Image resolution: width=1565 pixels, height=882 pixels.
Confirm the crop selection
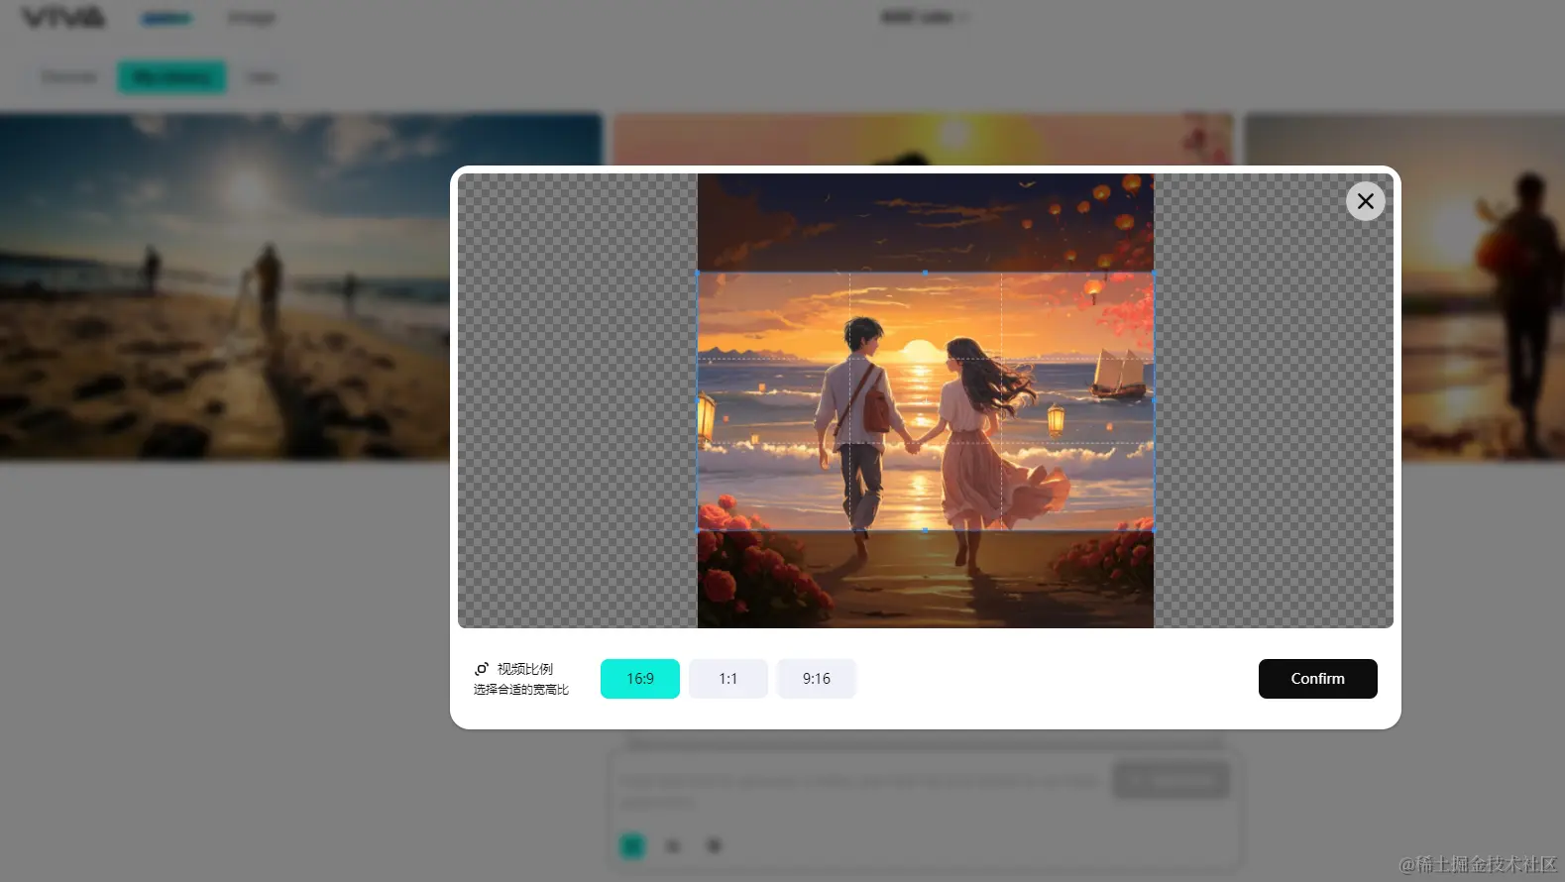pyautogui.click(x=1317, y=679)
